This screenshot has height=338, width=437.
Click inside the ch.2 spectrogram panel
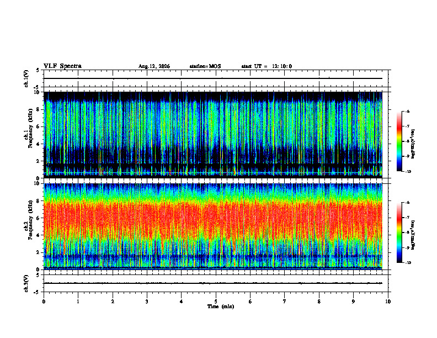point(212,226)
